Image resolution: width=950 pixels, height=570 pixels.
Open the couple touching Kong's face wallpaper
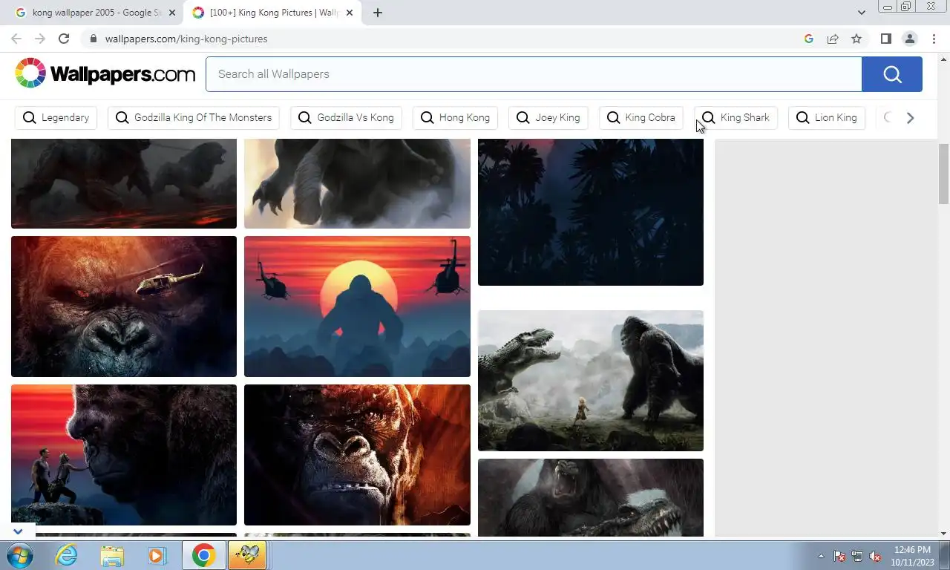pos(124,455)
